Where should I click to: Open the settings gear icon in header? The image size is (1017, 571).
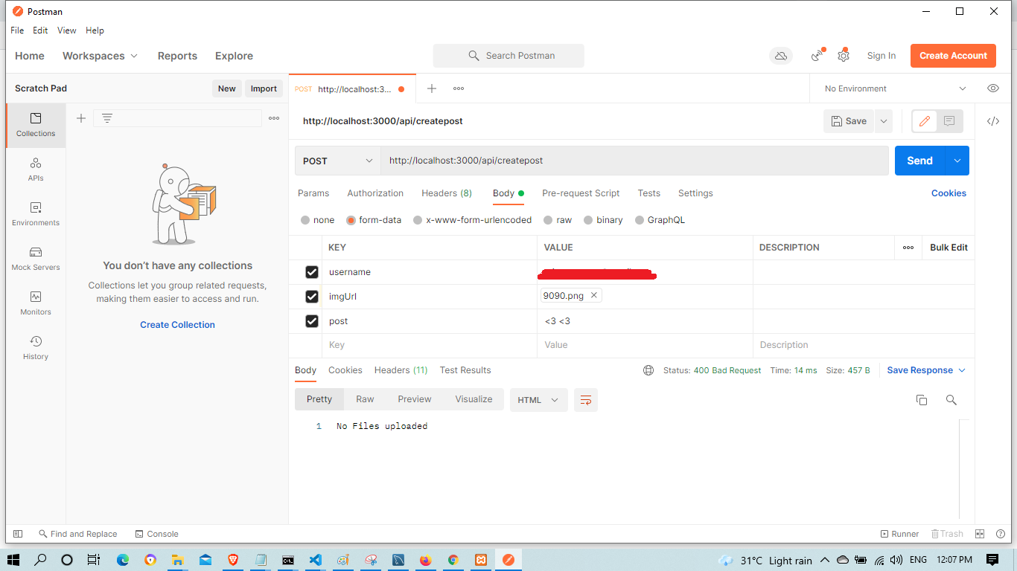coord(844,56)
